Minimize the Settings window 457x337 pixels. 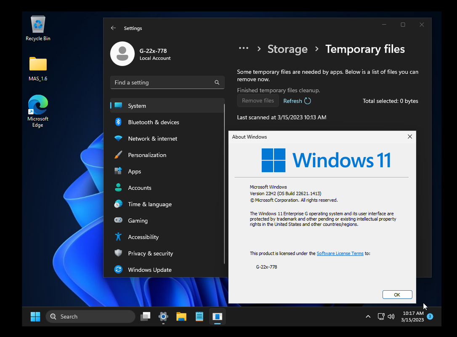coord(384,24)
